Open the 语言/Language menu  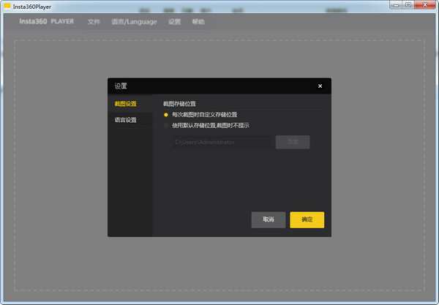134,22
